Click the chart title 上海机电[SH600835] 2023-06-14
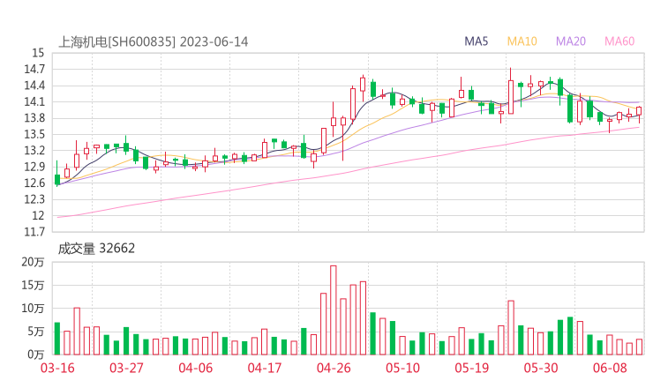653x388 pixels. tap(154, 41)
